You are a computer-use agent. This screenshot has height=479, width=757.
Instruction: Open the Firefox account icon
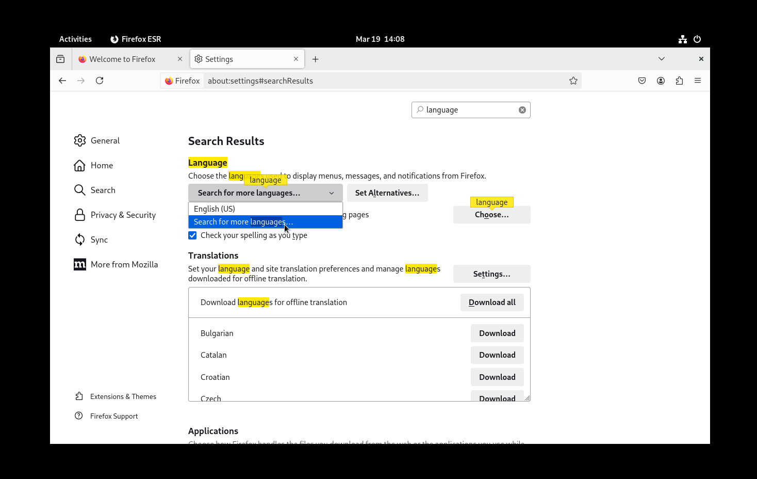[x=661, y=81]
